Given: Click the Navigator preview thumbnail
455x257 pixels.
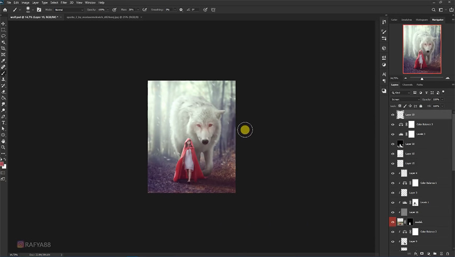Looking at the screenshot, I should [422, 49].
